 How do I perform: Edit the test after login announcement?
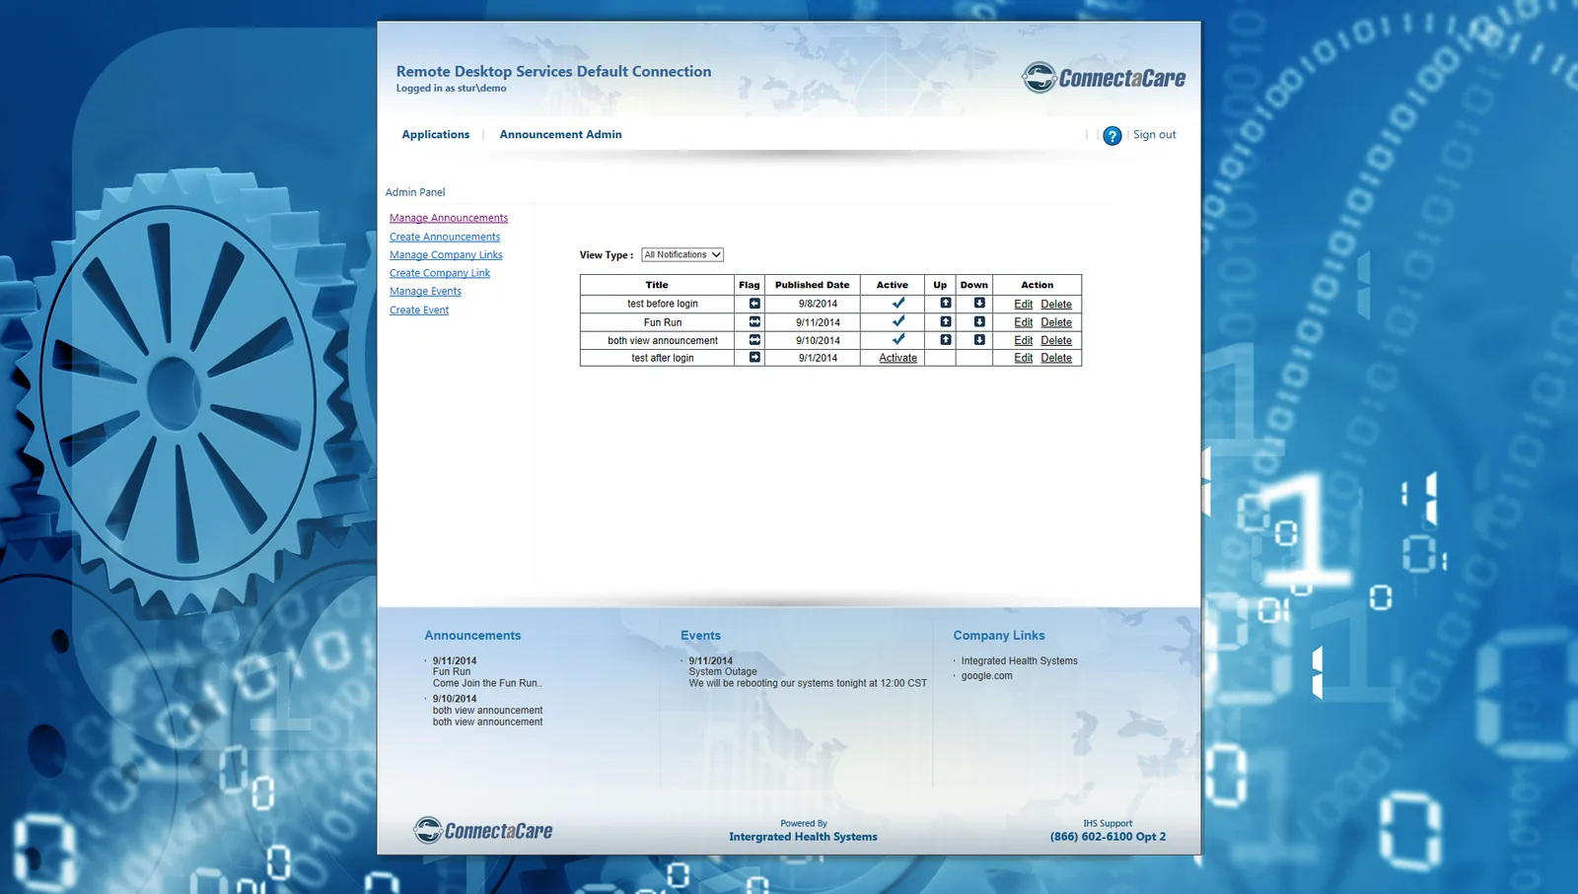(x=1024, y=358)
